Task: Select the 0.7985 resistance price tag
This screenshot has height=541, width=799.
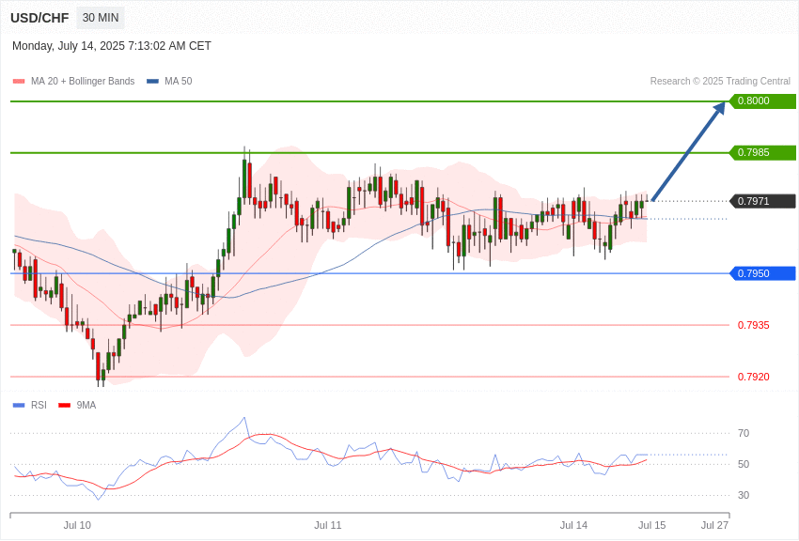Action: pos(762,152)
